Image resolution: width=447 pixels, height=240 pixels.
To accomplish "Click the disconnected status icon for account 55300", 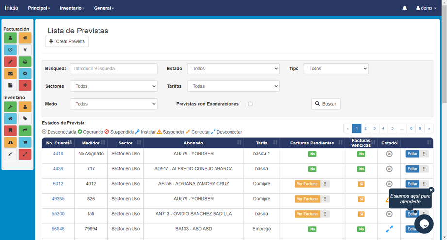I will click(389, 214).
